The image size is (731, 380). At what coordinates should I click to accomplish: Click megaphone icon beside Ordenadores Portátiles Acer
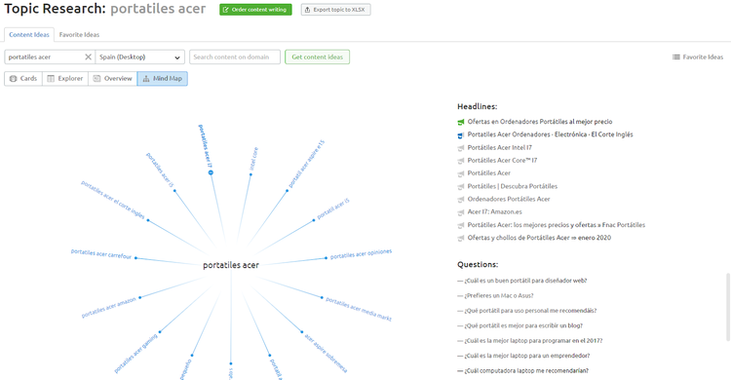coord(461,200)
